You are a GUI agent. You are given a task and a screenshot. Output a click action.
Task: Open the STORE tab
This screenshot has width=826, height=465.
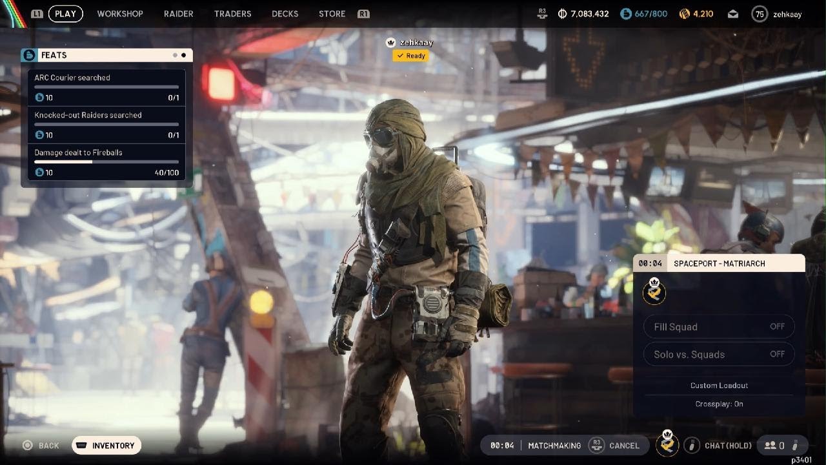332,14
